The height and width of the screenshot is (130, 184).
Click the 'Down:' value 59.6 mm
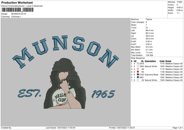(150, 39)
